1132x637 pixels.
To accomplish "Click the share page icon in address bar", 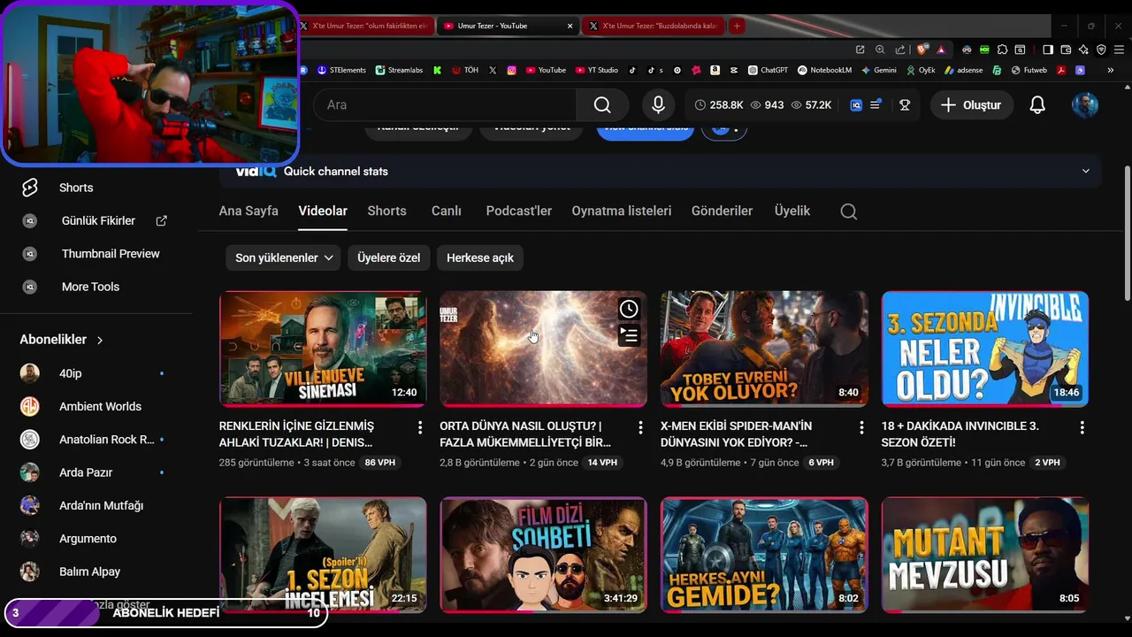I will (x=900, y=50).
